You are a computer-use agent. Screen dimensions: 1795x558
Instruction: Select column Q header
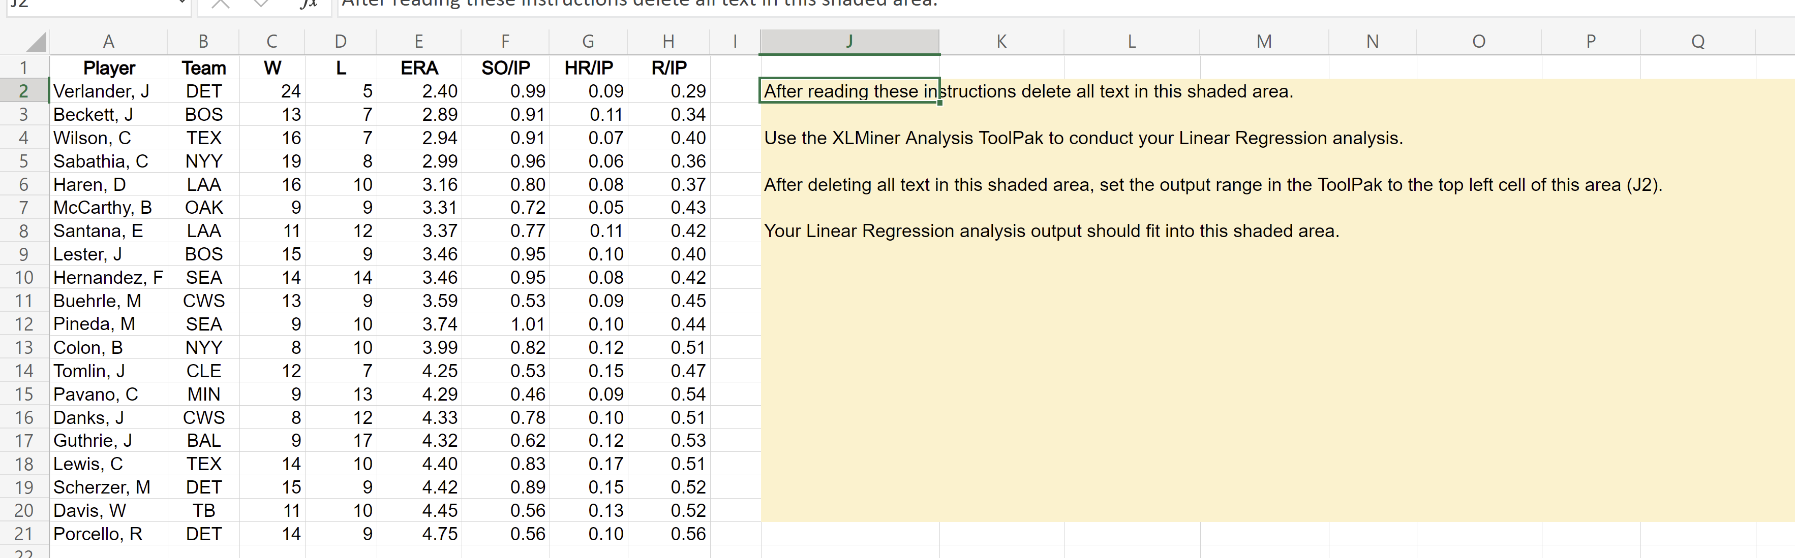point(1698,42)
